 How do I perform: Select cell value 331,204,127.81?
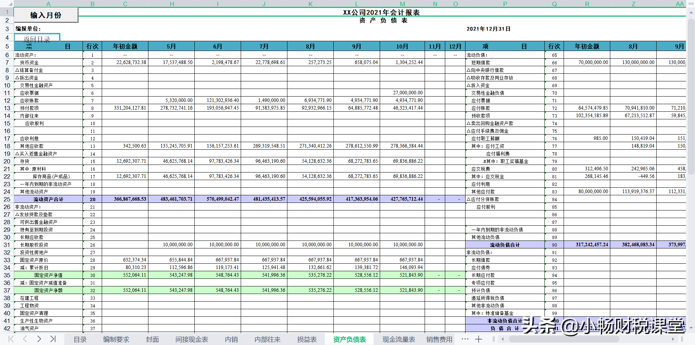point(125,108)
